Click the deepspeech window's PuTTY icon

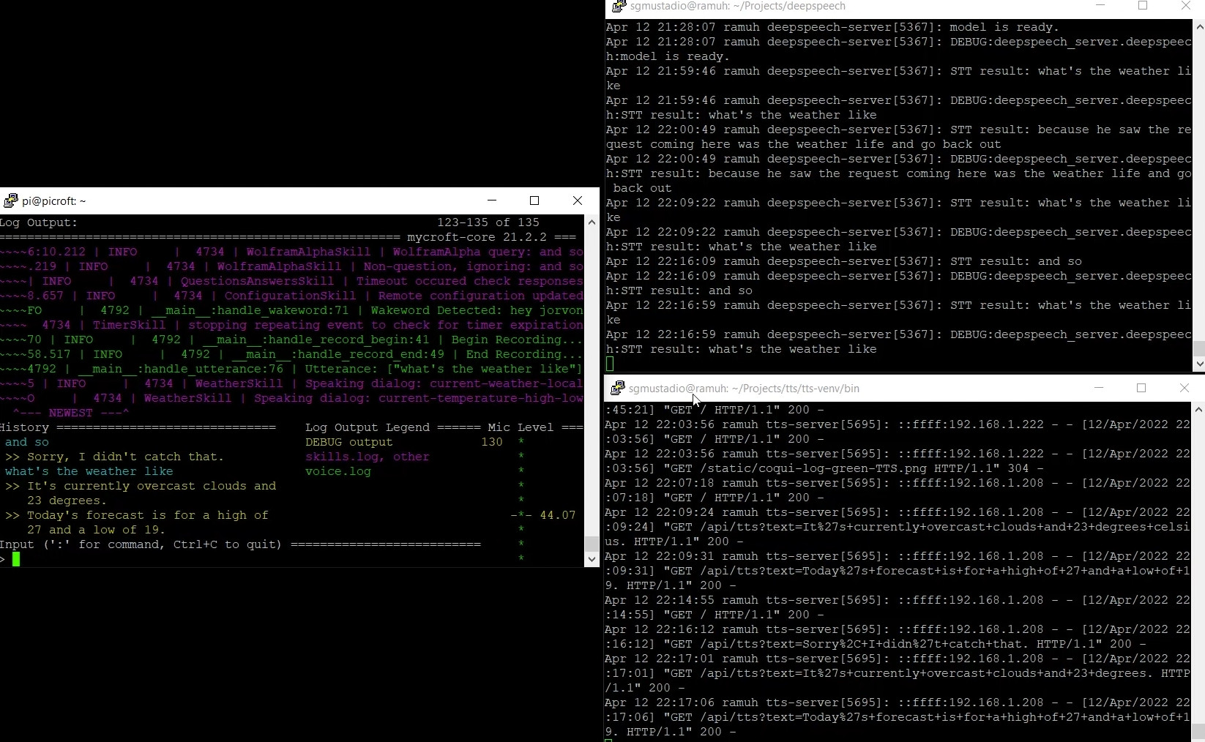pos(619,7)
